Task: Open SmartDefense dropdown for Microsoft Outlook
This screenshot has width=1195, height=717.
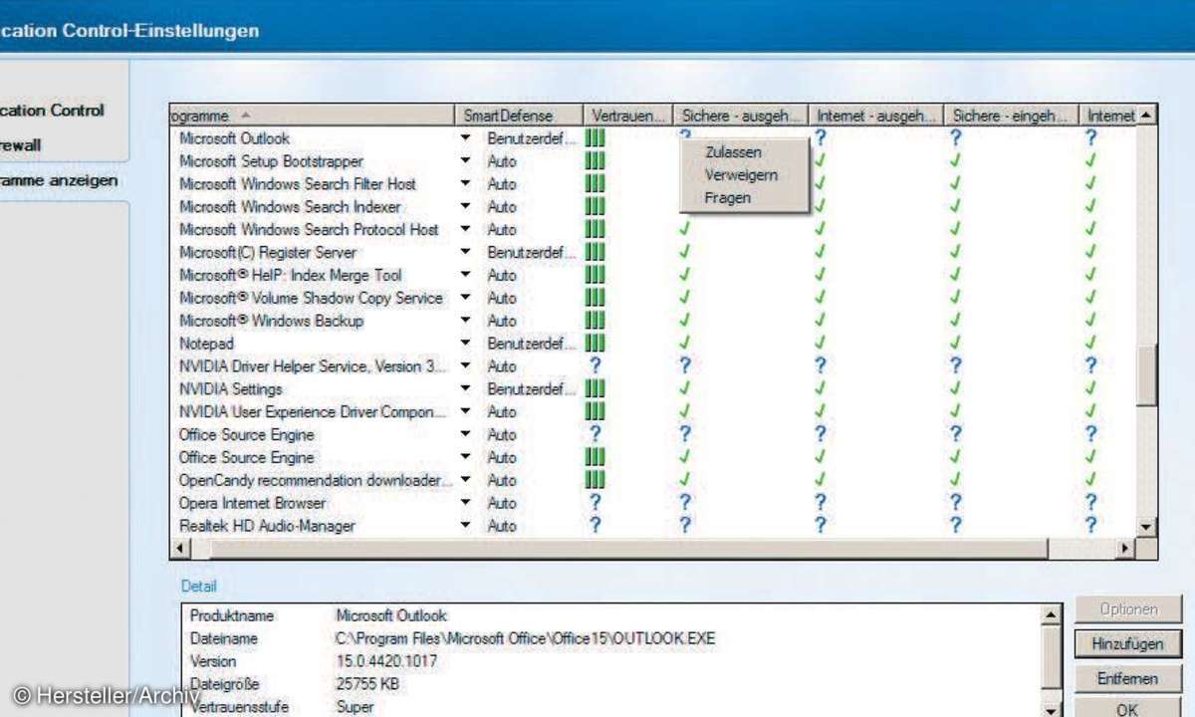Action: click(x=466, y=138)
